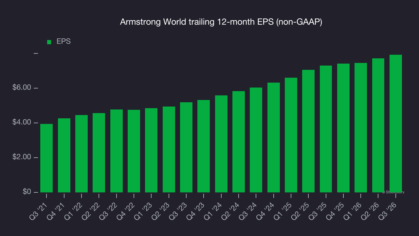Click the "$6.00" y-axis label

[21, 88]
